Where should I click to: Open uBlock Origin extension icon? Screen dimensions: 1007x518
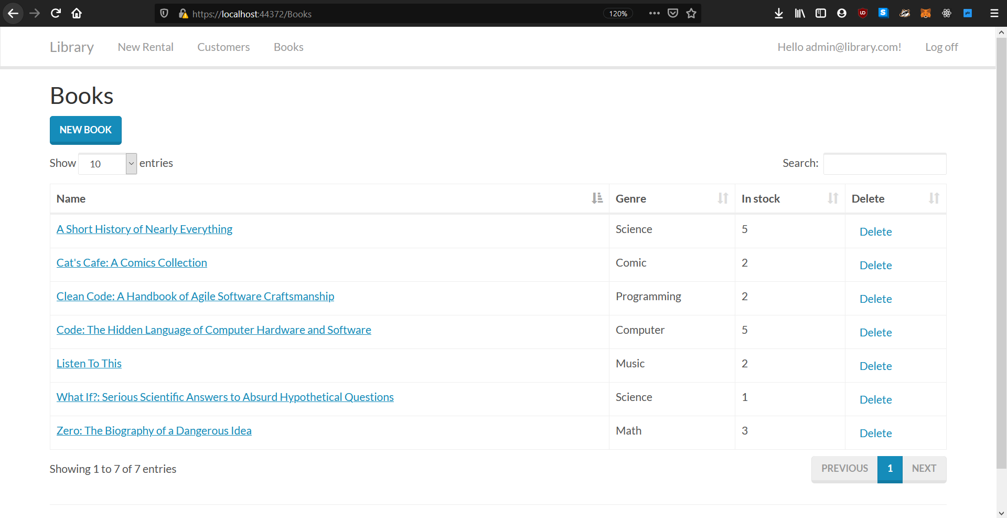pos(863,14)
